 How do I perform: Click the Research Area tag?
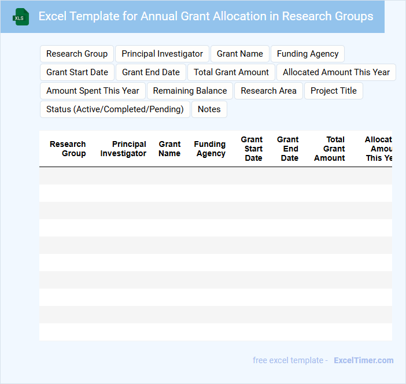[x=268, y=91]
